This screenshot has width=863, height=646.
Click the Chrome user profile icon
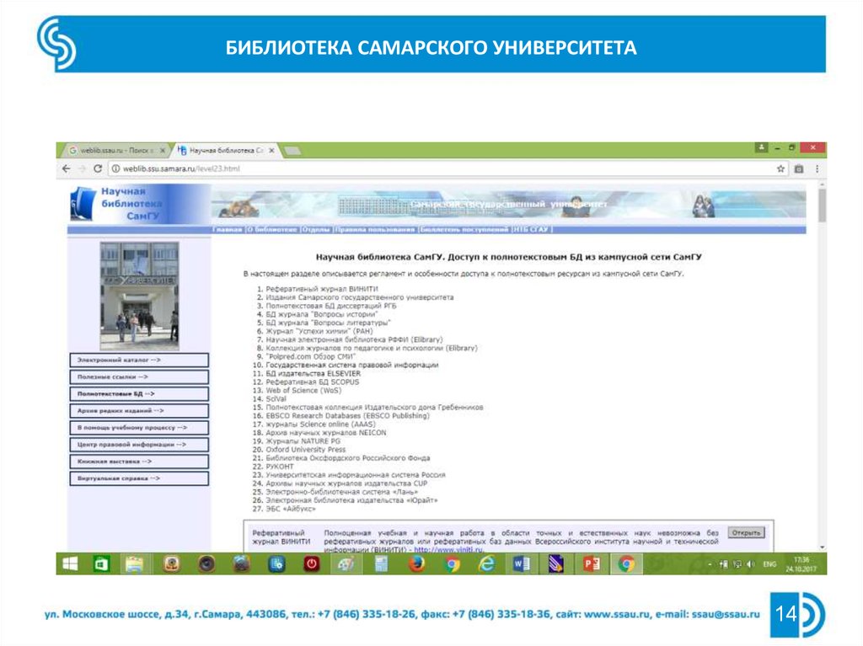coord(761,147)
